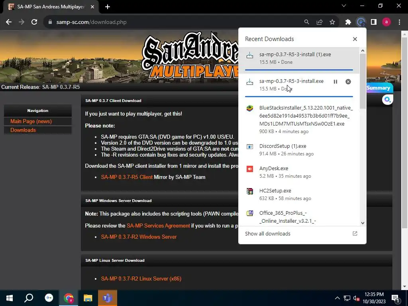This screenshot has height=306, width=408.
Task: Click the sa-mp-0.3.7-R5-3-install.exe file icon
Action: 250,82
